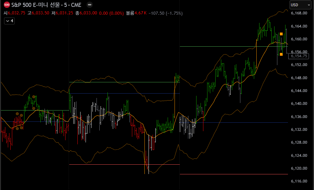The image size is (314, 190).
Task: Click the gray minus status icon beside CME
Action: 90,5
